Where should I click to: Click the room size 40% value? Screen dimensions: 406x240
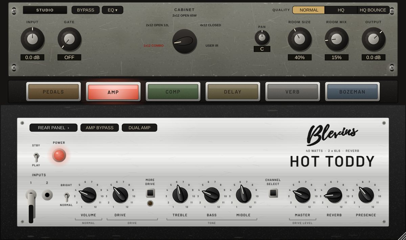pos(300,57)
